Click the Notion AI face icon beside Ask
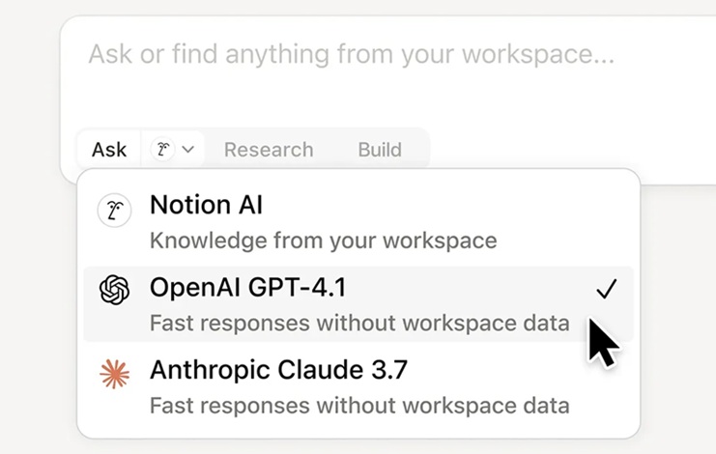 [x=163, y=149]
